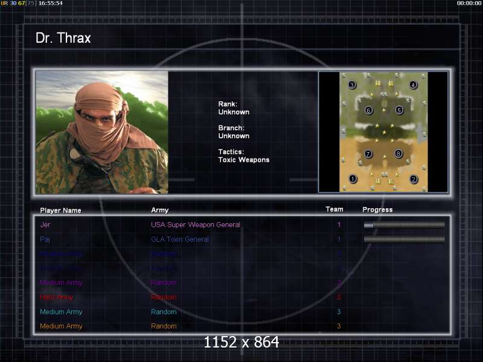Click the Dr. Thrax title heading
483x362 pixels.
click(x=63, y=38)
